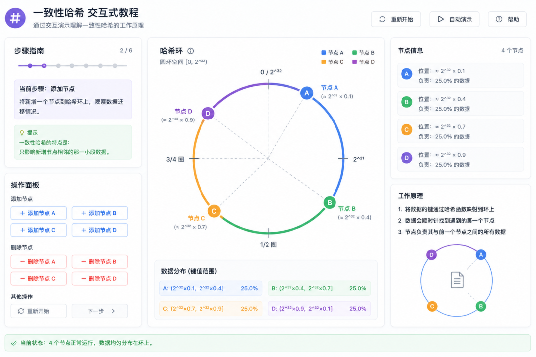The width and height of the screenshot is (536, 357).
Task: Click the third dot on step progress
Action: pyautogui.click(x=58, y=66)
